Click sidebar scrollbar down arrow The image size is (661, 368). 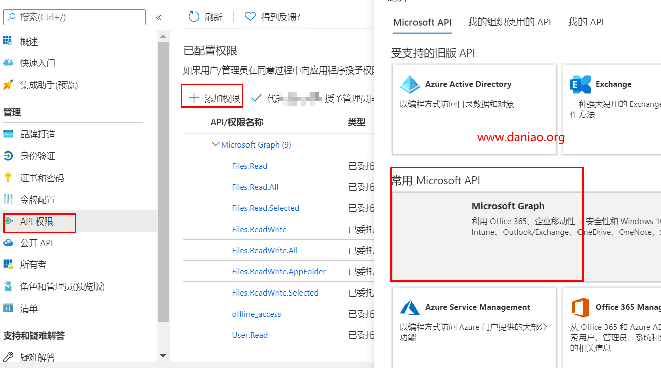[x=163, y=355]
